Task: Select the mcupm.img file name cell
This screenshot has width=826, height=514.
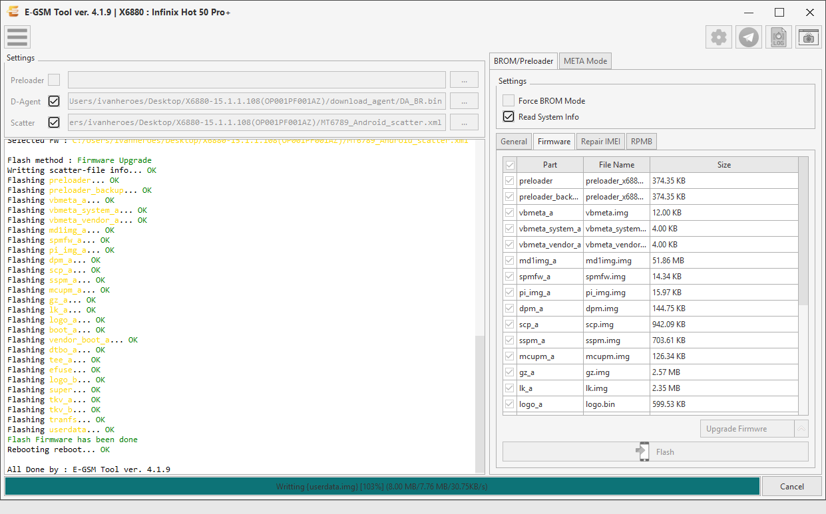Action: (x=616, y=356)
